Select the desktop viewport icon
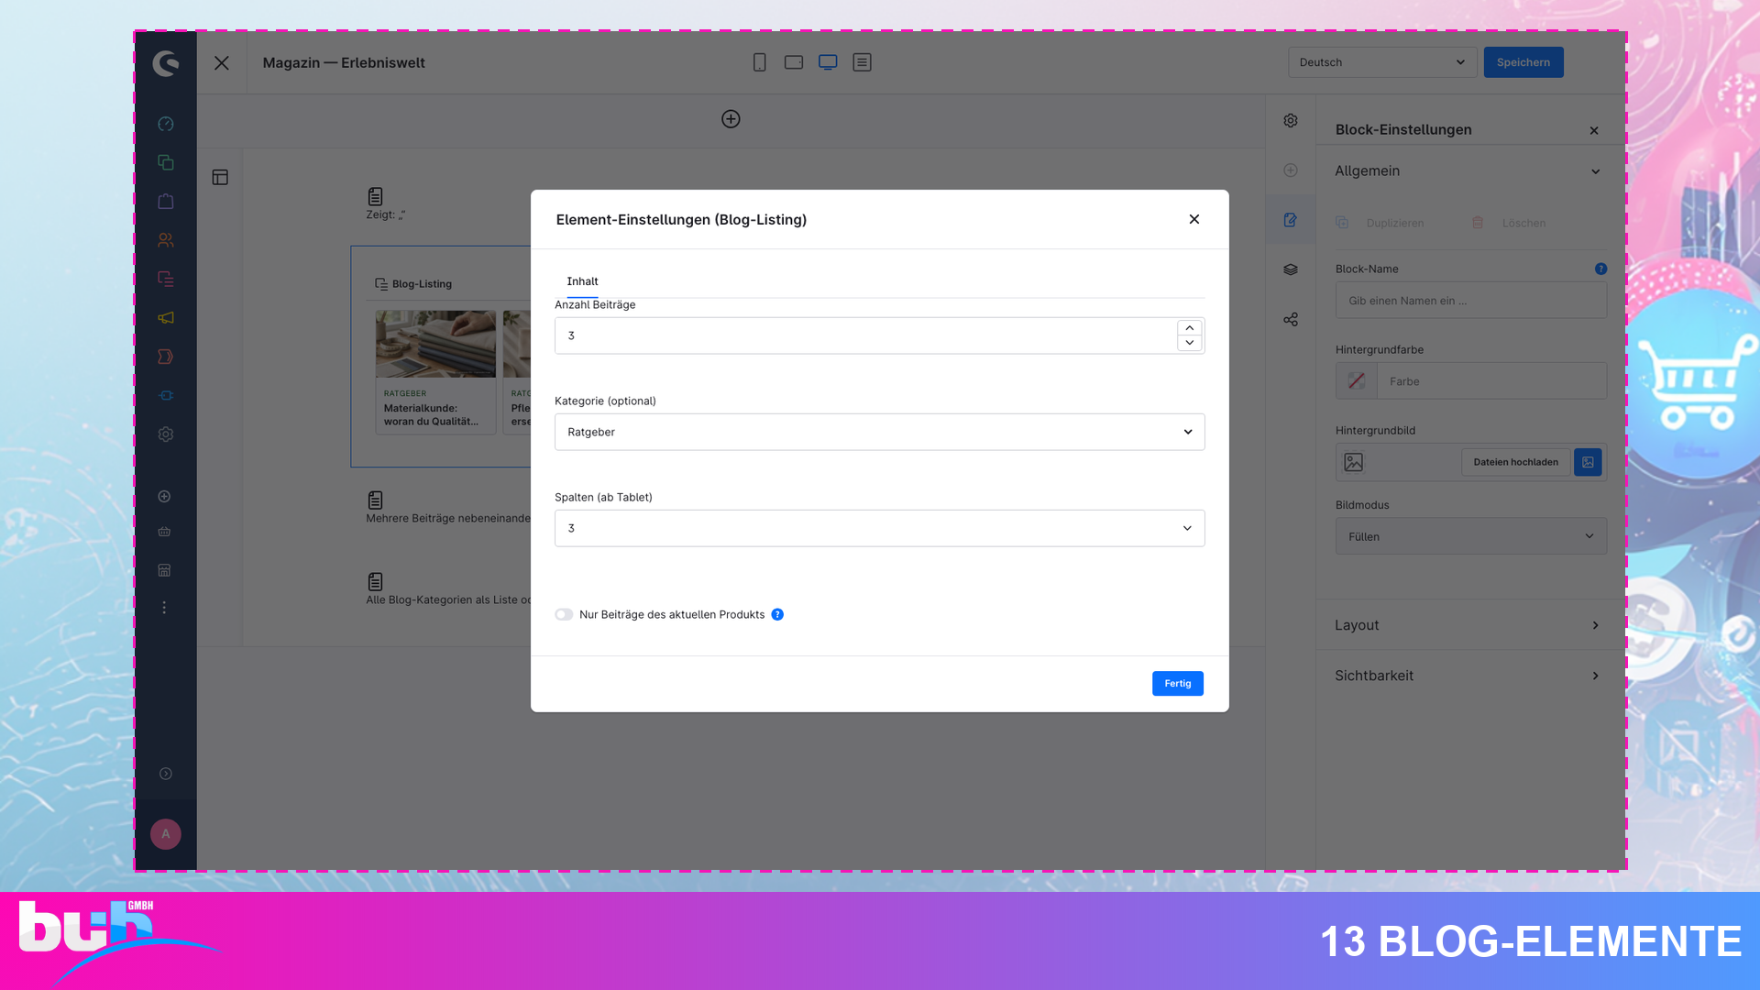This screenshot has width=1760, height=990. 828,62
